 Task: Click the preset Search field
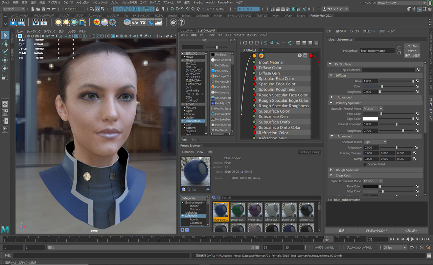[271, 197]
